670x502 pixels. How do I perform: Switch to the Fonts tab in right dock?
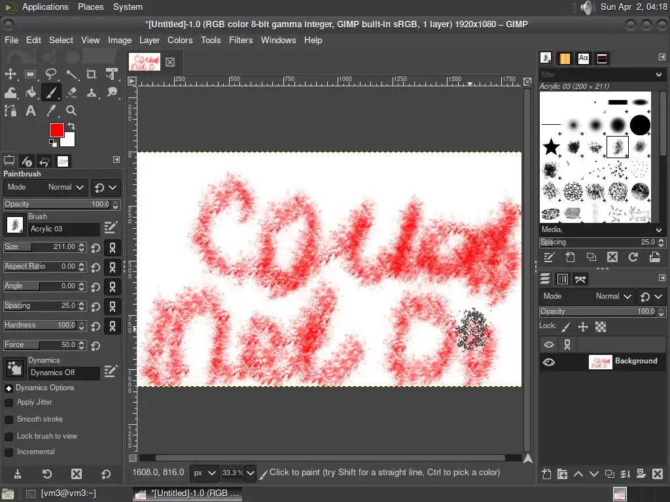click(583, 58)
